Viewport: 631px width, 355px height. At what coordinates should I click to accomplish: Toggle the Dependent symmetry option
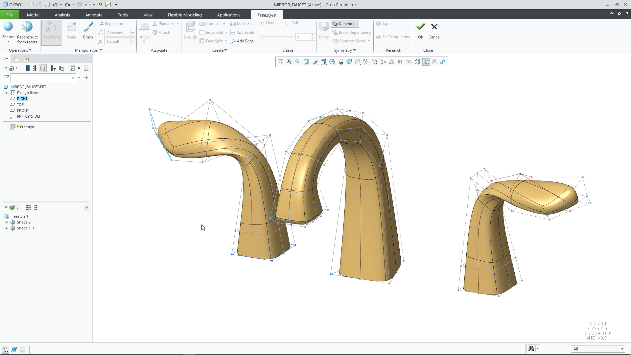tap(345, 24)
